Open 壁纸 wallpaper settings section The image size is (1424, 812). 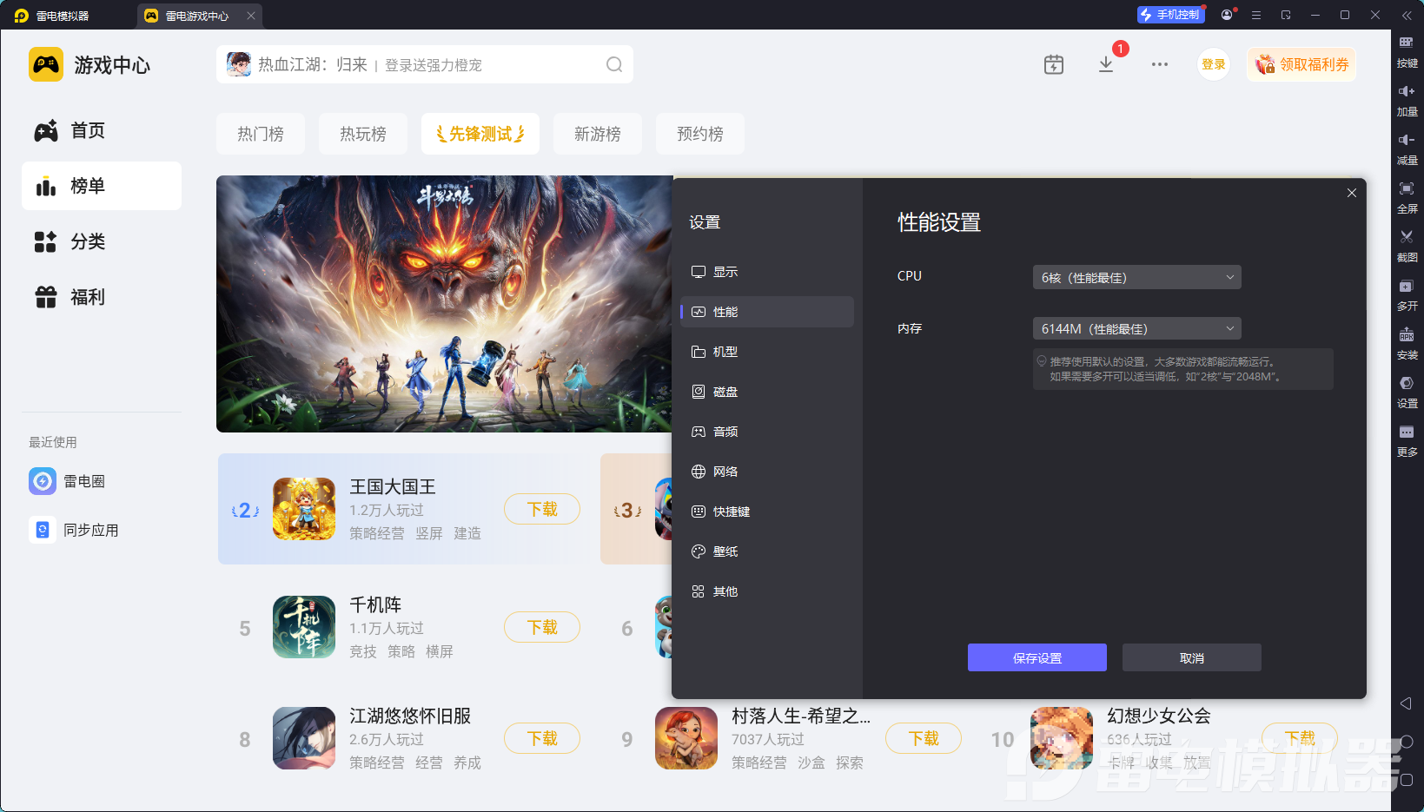pos(767,551)
